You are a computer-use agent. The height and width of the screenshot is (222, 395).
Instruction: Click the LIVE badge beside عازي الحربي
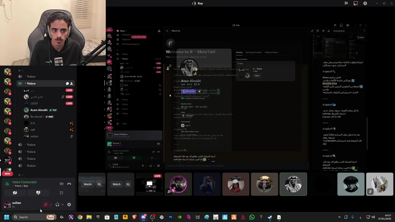coord(69,97)
